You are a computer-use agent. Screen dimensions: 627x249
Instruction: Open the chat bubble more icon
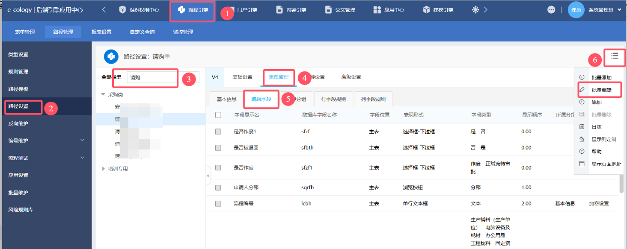coord(551,10)
